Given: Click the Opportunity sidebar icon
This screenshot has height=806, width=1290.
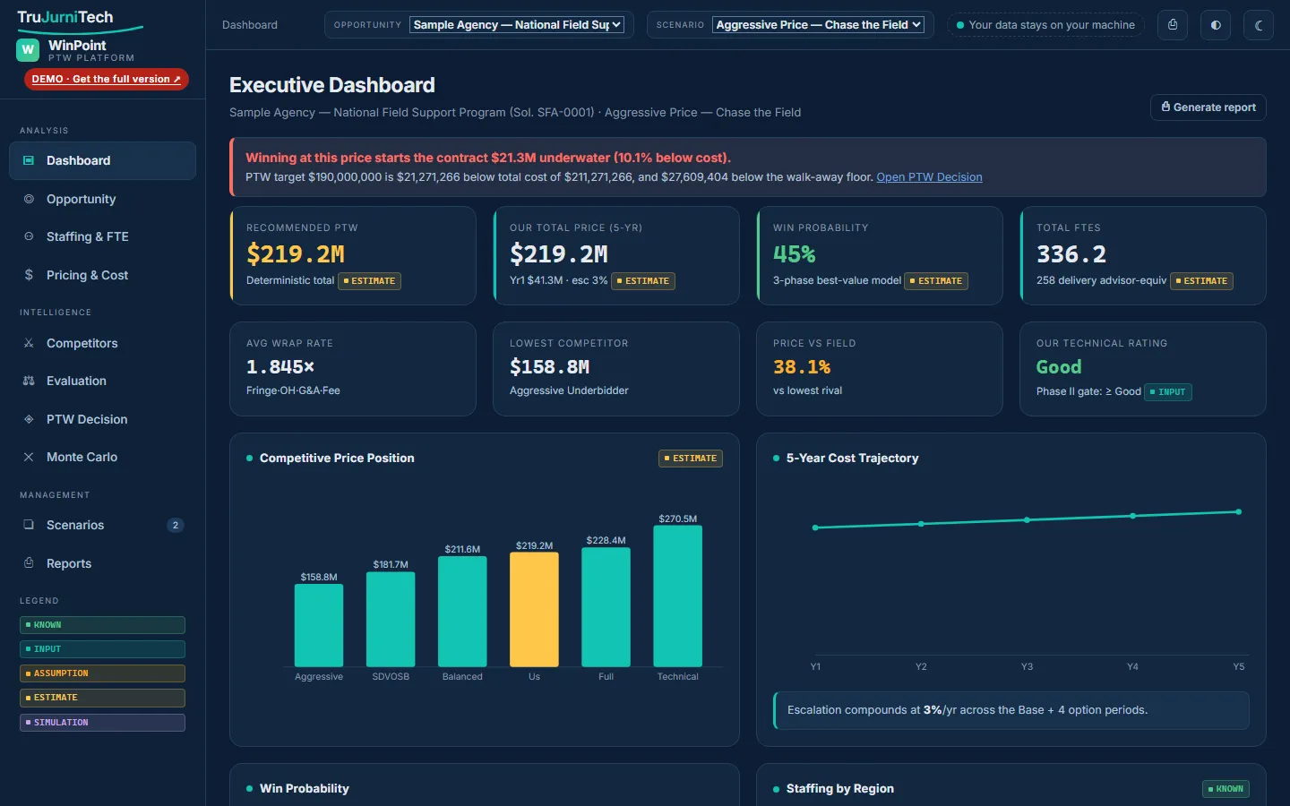Looking at the screenshot, I should point(29,199).
